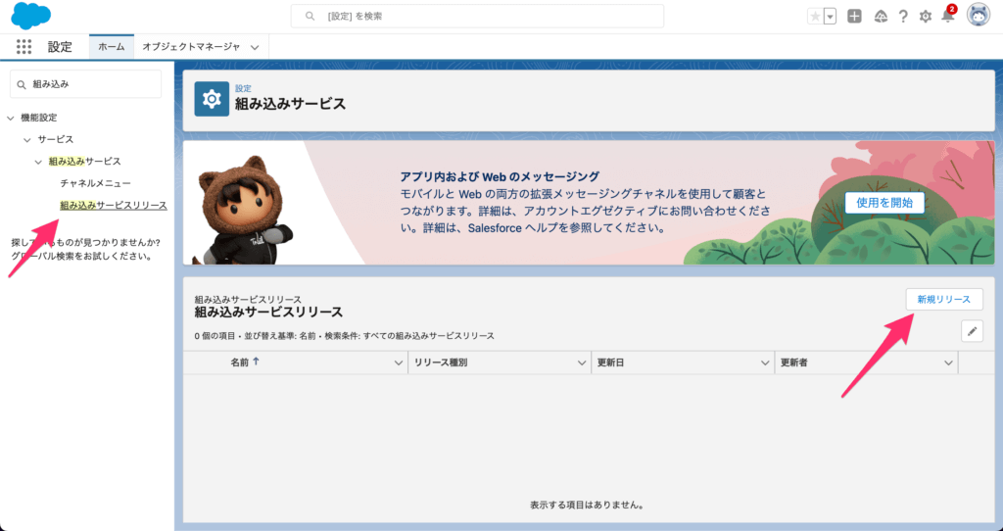Open the Trailhead guidance icon
Screen dimensions: 1003x531
pyautogui.click(x=881, y=17)
